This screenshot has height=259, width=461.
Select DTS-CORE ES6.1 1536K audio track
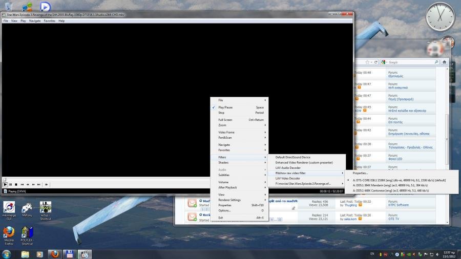(x=401, y=180)
